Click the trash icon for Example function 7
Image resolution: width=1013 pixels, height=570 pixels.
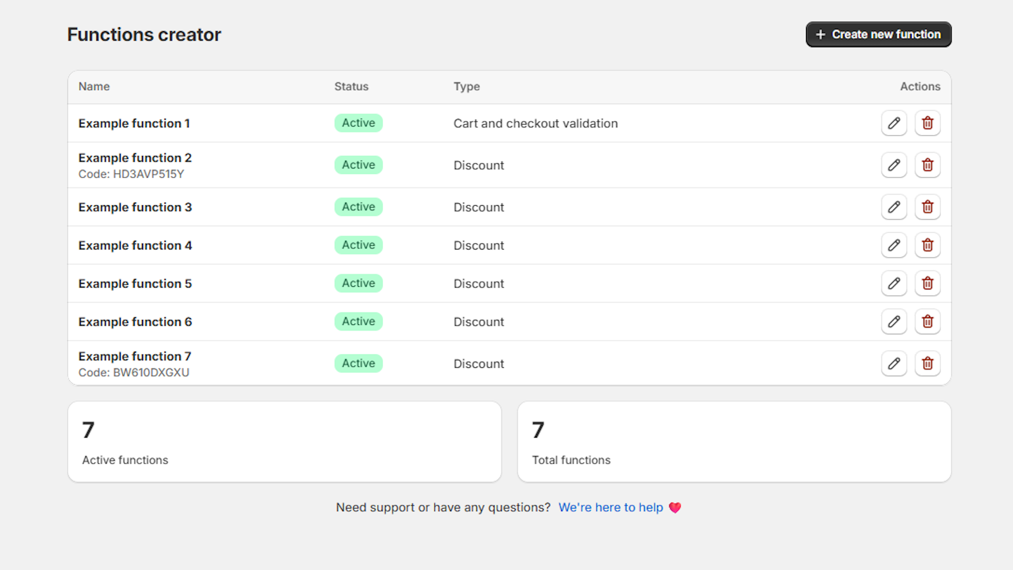(x=928, y=364)
